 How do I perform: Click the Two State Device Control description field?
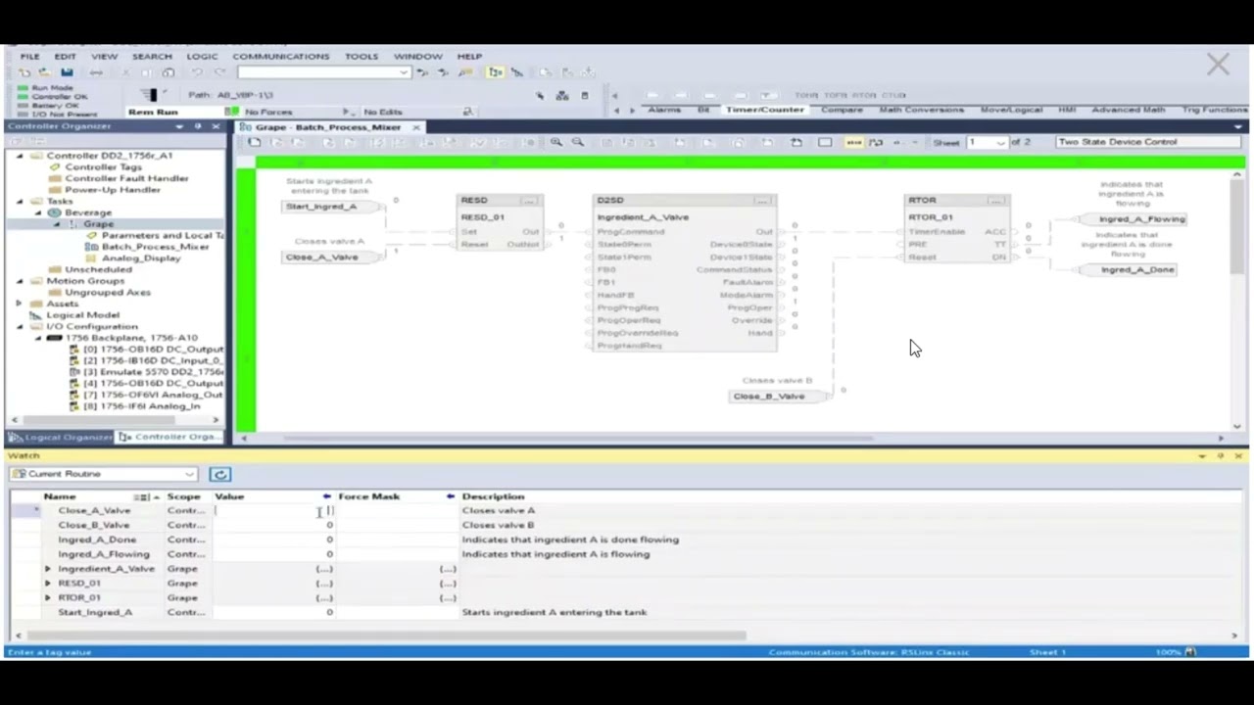pos(1147,142)
